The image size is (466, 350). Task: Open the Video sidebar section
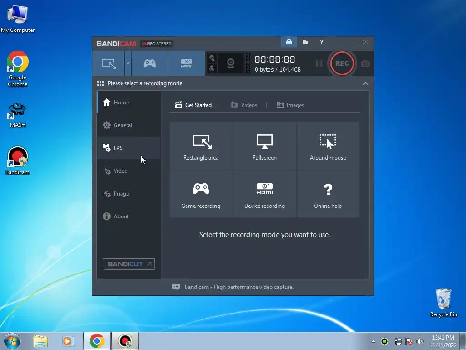(129, 171)
